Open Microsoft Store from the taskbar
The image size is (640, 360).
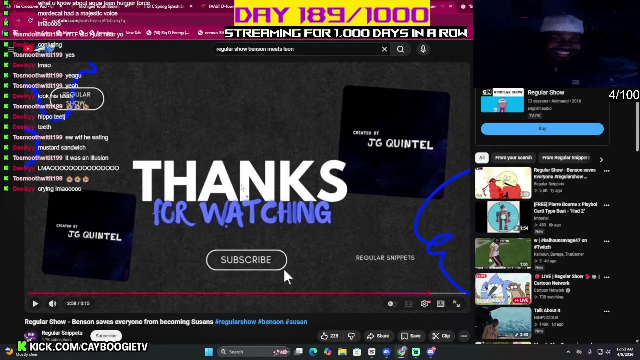[x=357, y=352]
